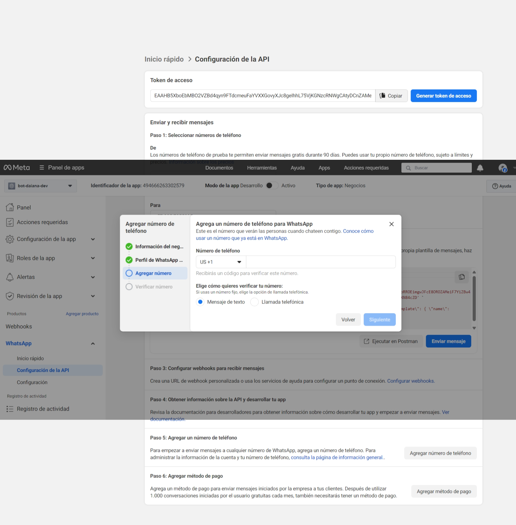Click the code sample scrollbar thumb
Image resolution: width=516 pixels, height=525 pixels.
474,298
